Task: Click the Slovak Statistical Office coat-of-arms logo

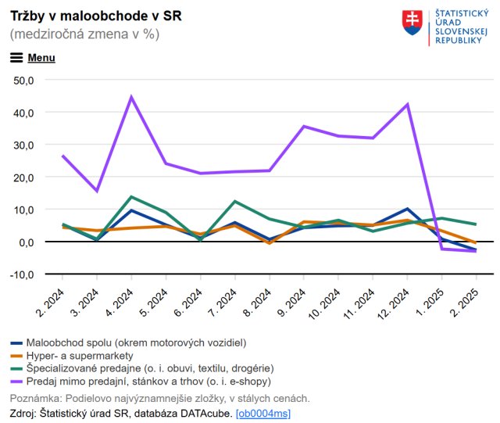Action: point(412,22)
